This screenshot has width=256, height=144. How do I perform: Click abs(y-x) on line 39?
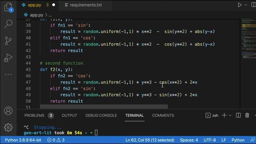click(205, 32)
